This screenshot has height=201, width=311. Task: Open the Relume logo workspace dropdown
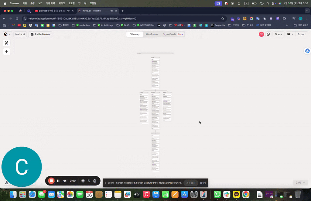point(7,34)
